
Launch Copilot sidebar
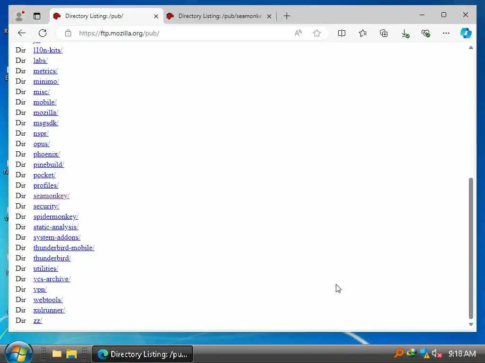coord(466,33)
